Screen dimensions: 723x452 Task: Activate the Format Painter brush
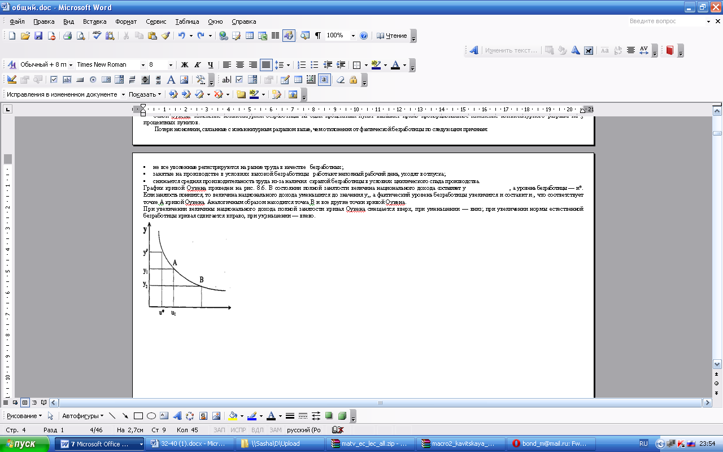pyautogui.click(x=165, y=36)
